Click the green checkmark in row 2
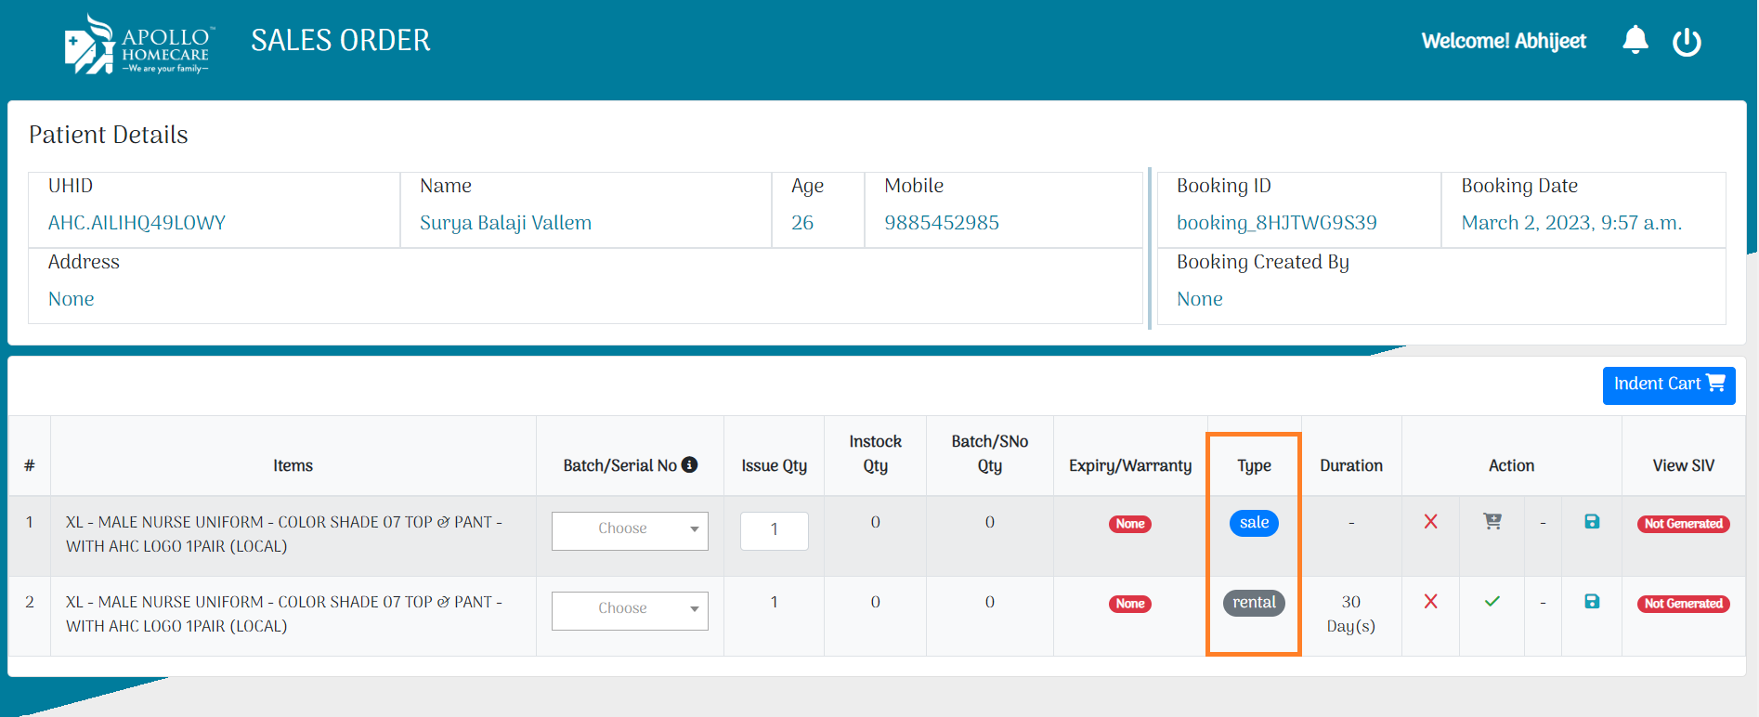 click(1492, 602)
